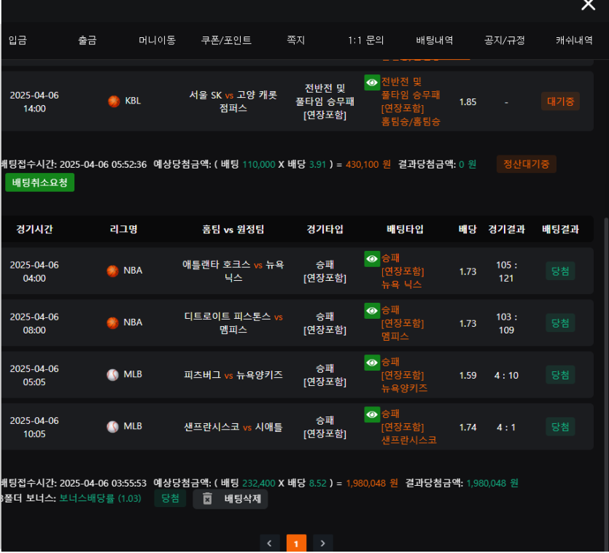Viewport: 609px width, 553px height.
Task: Select page 1 in pagination
Action: (x=296, y=544)
